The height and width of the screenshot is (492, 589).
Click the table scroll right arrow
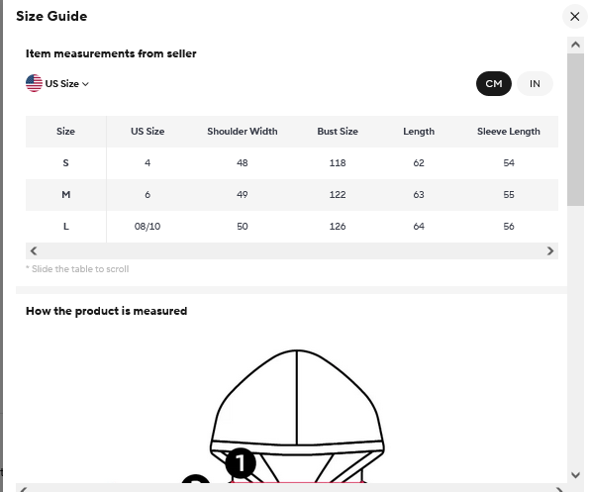click(550, 250)
